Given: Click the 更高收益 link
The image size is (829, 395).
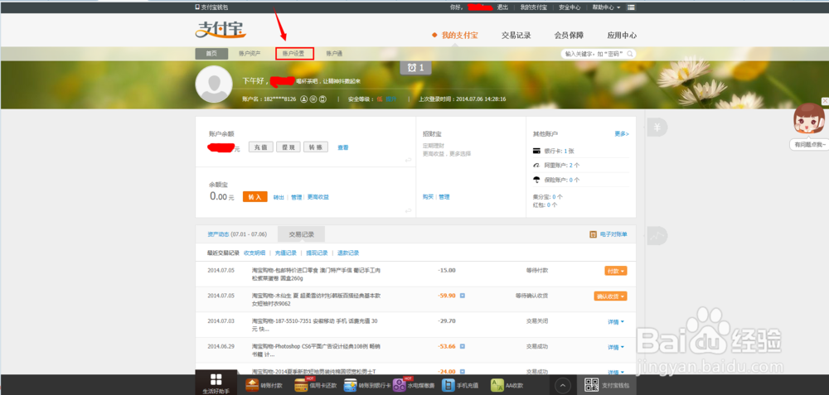Looking at the screenshot, I should [x=318, y=197].
